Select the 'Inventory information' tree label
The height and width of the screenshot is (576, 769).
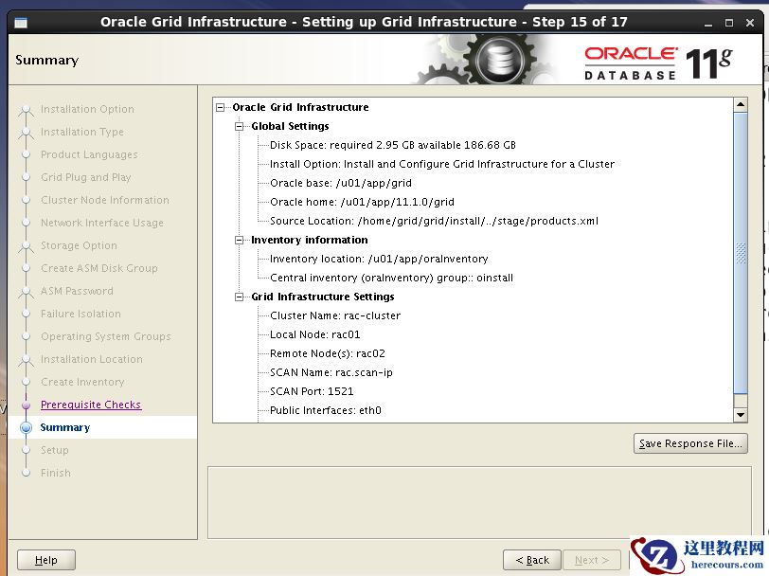pos(310,240)
